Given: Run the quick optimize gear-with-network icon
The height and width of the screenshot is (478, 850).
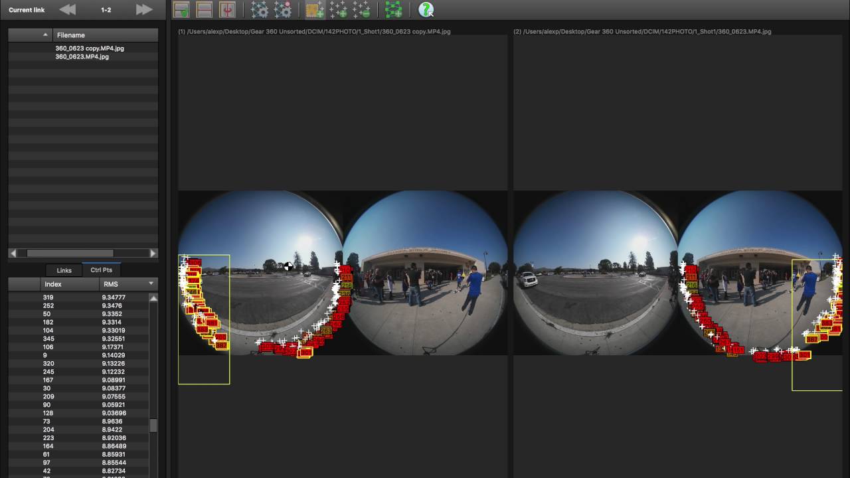Looking at the screenshot, I should coord(259,10).
